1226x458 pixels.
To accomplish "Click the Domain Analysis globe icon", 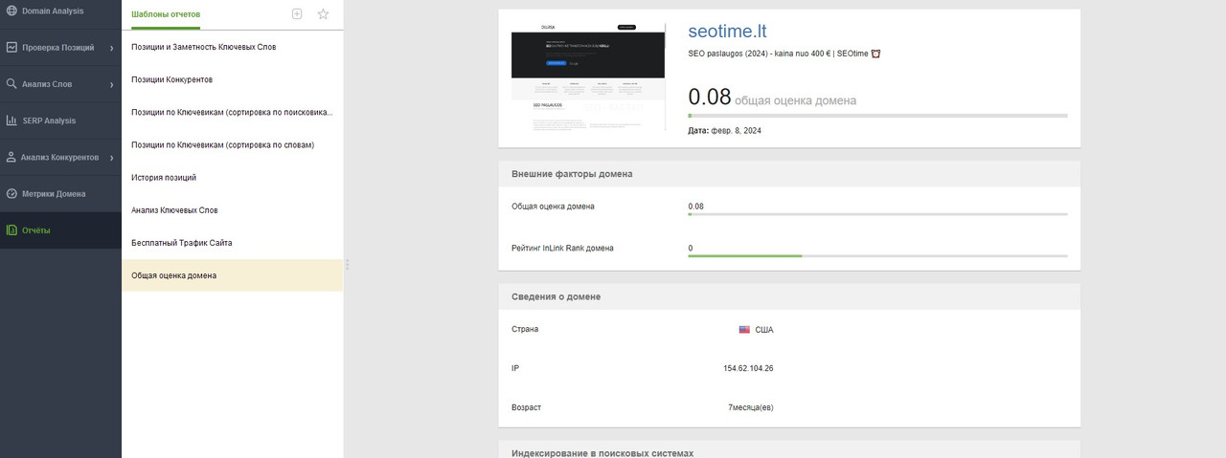I will (x=11, y=11).
